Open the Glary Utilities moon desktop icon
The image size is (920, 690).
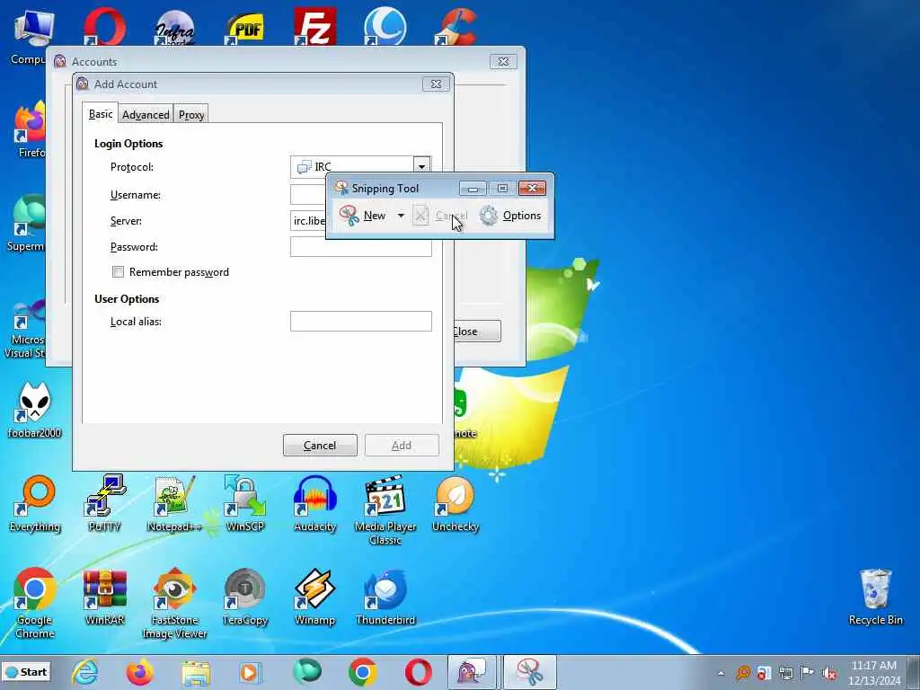click(x=385, y=26)
